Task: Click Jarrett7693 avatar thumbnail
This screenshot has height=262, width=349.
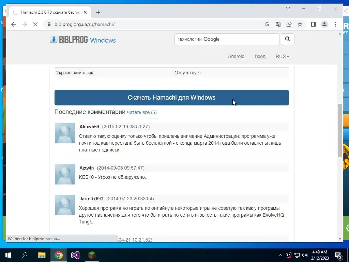Action: pos(65,205)
